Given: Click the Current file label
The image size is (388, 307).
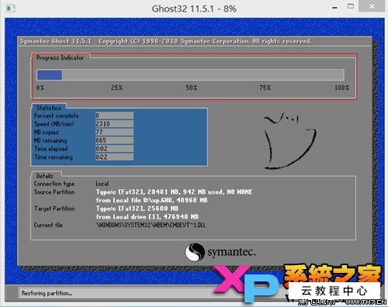Looking at the screenshot, I should pos(48,225).
